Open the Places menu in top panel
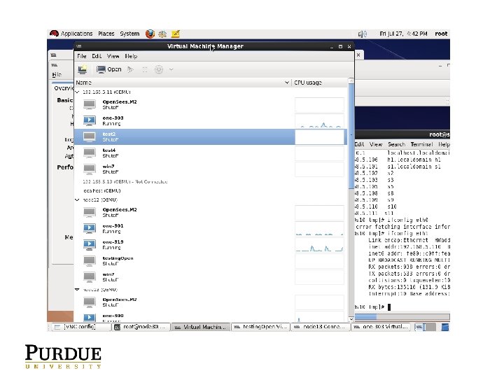This screenshot has width=504, height=378. click(106, 34)
